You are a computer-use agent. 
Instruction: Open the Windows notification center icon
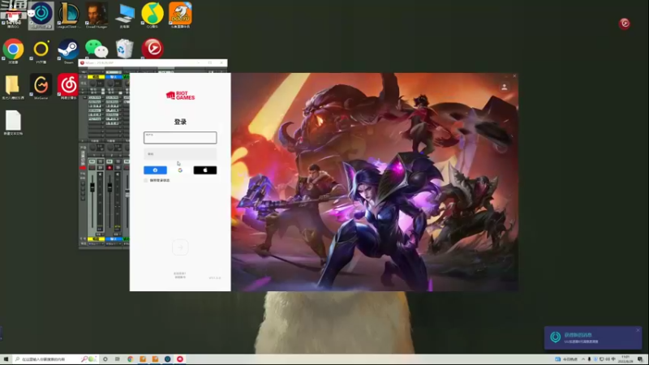click(640, 359)
